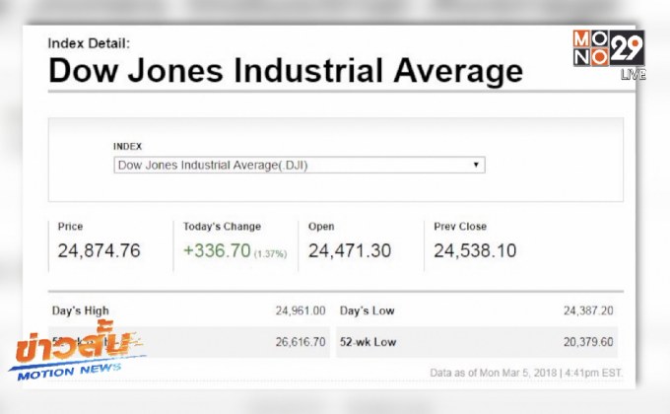Click the Dow Jones Industrial Average heading

285,71
